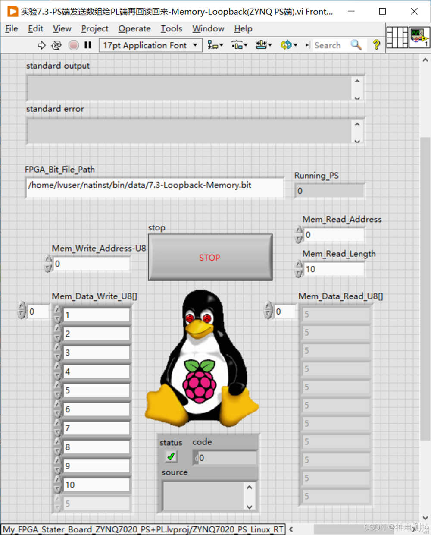Click the window vertical scrollbar down arrow
The width and height of the screenshot is (431, 535).
[425, 518]
